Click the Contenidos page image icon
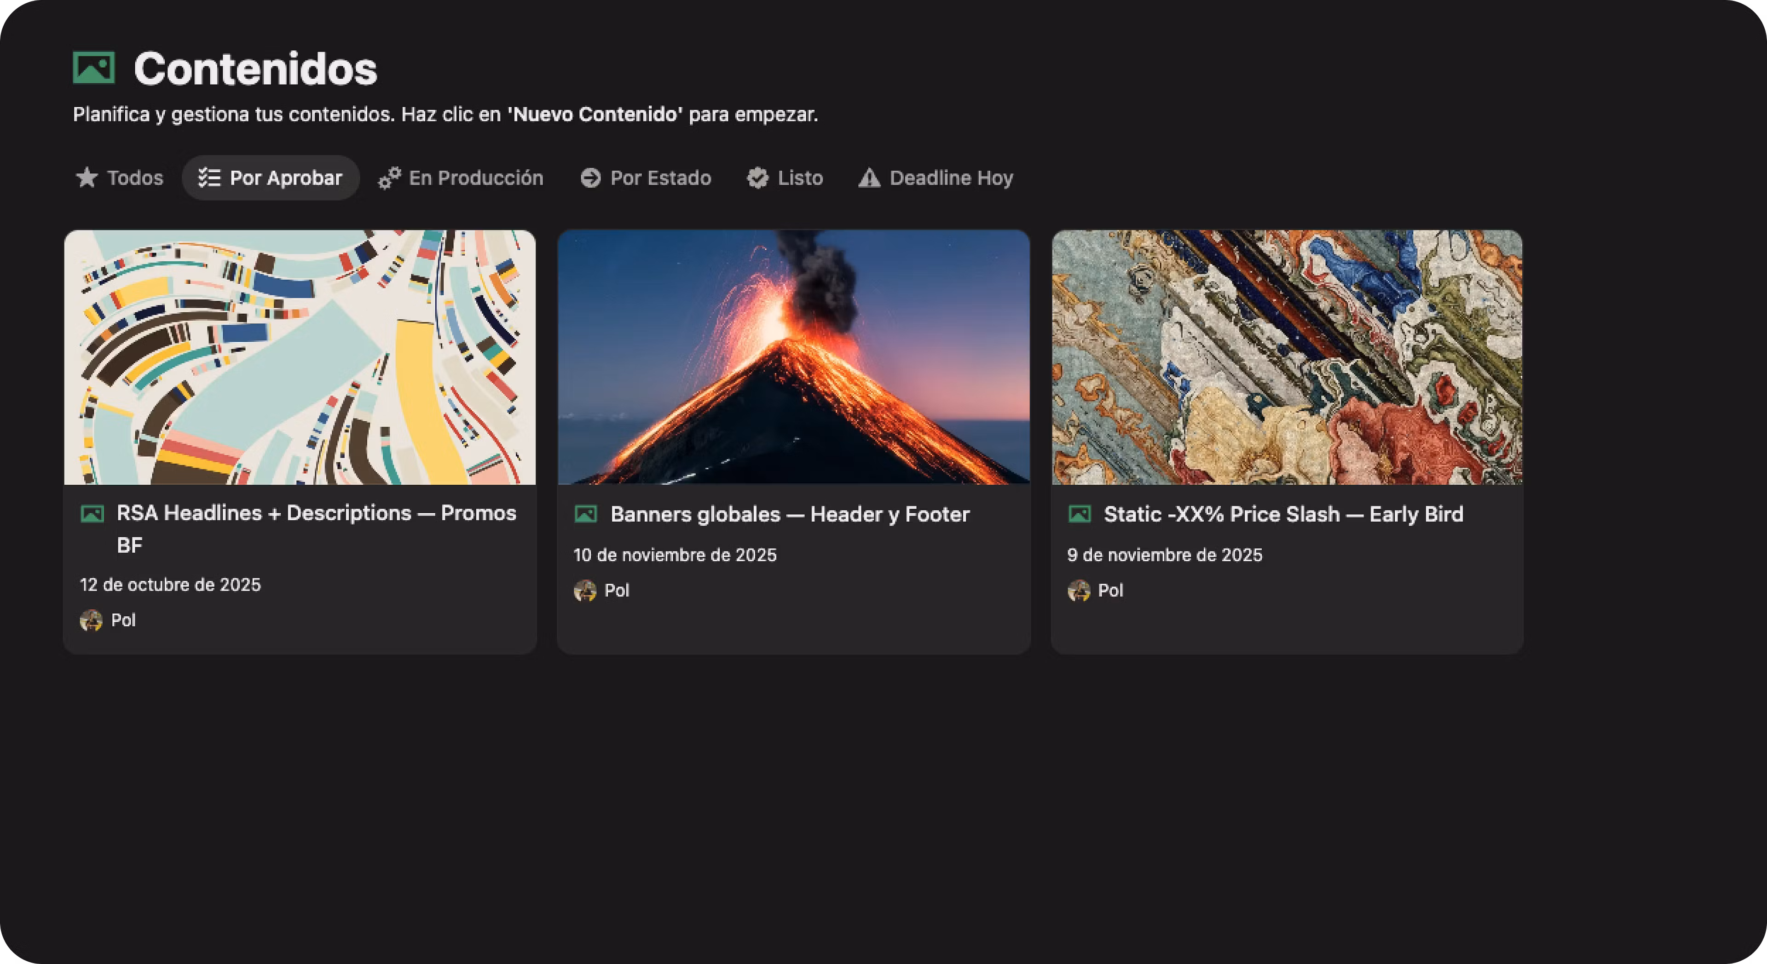1767x964 pixels. click(x=93, y=68)
